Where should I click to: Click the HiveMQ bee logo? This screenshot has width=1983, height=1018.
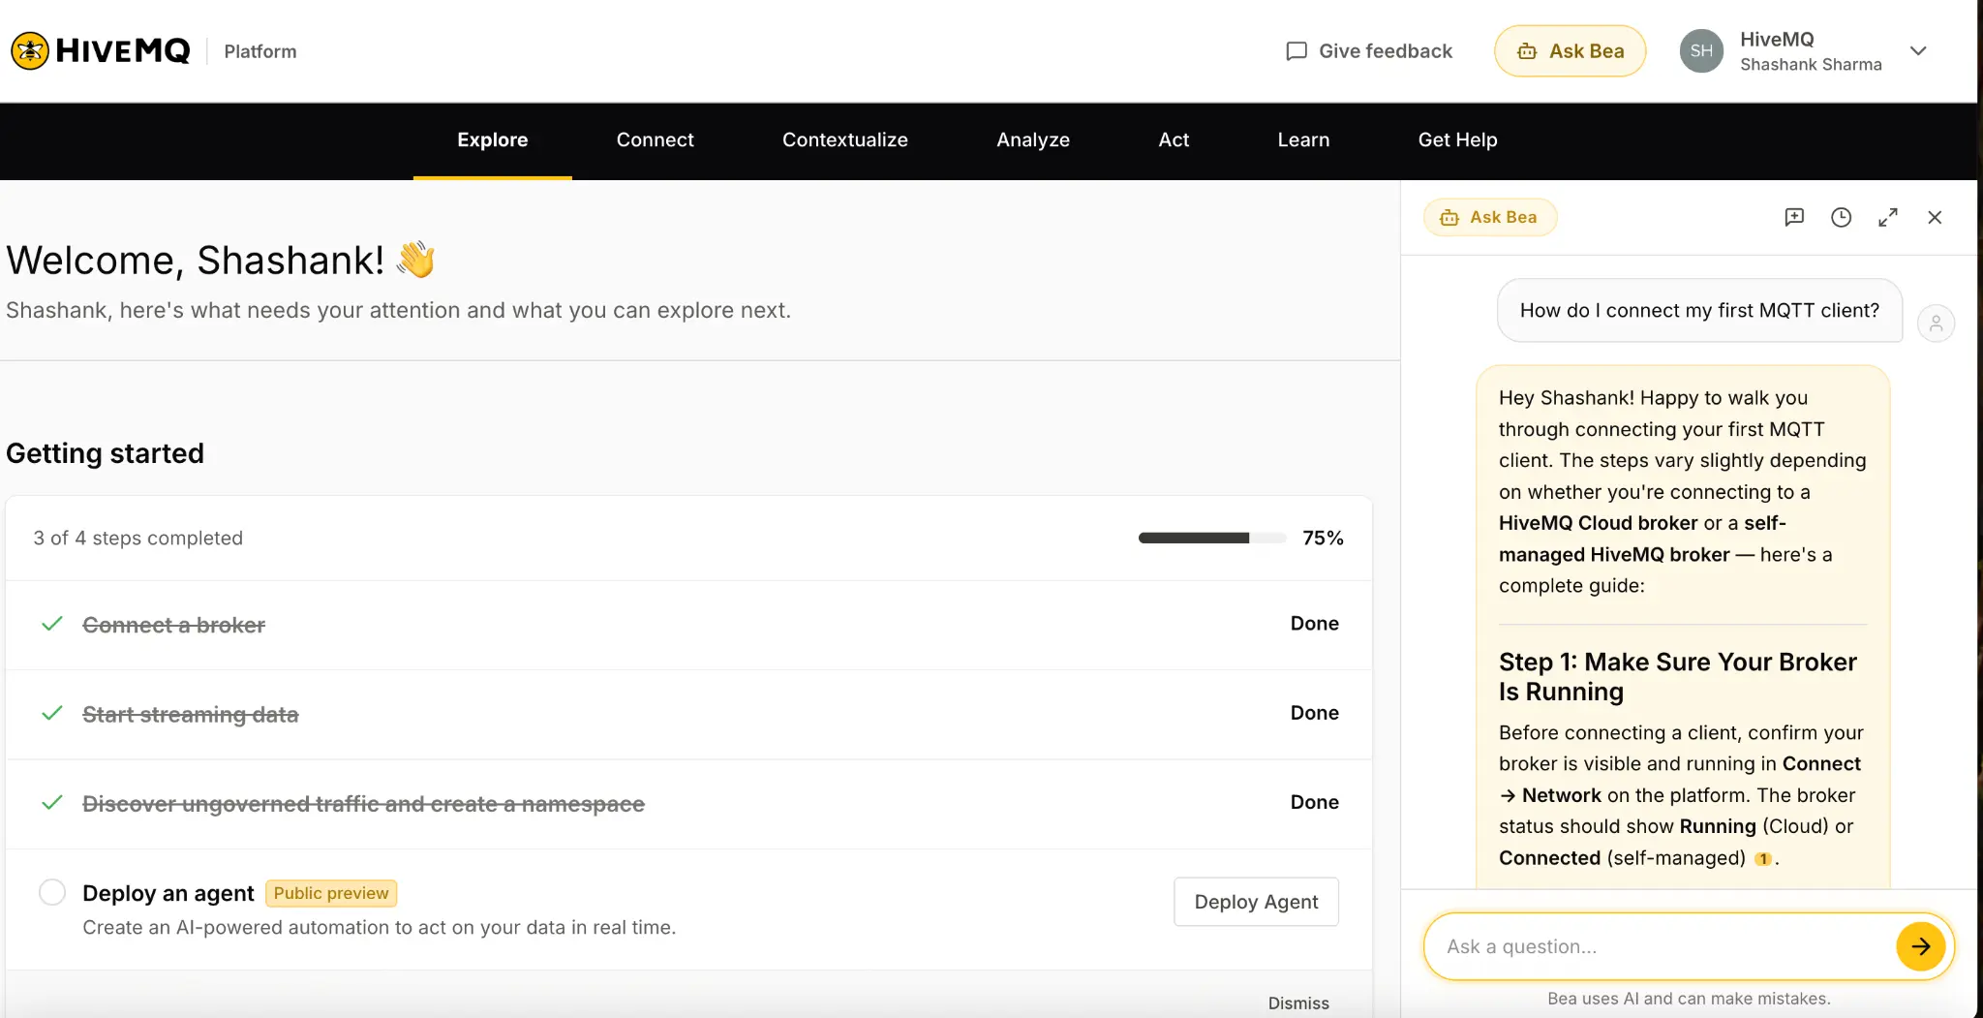click(x=30, y=51)
